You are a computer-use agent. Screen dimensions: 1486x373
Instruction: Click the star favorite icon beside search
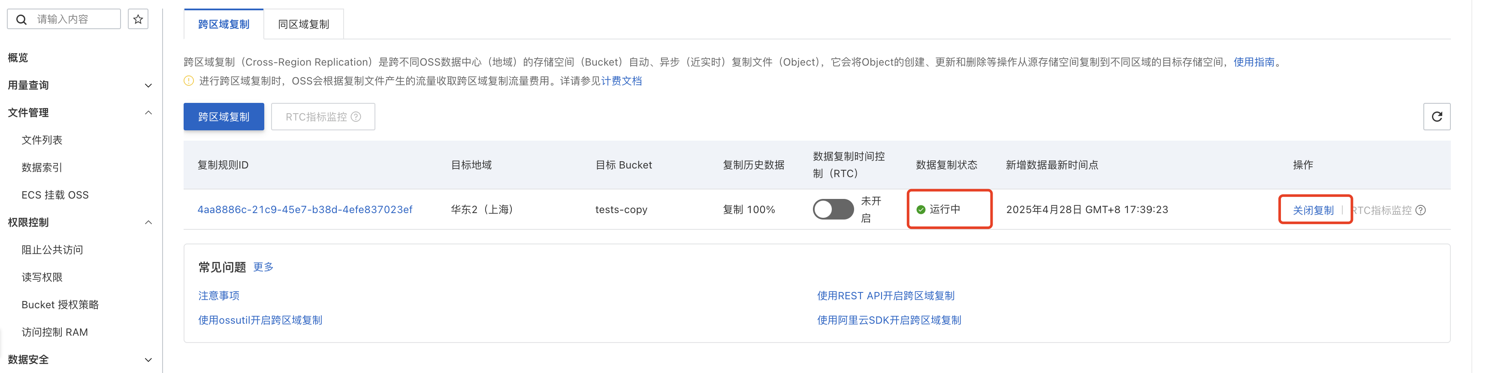[x=138, y=19]
